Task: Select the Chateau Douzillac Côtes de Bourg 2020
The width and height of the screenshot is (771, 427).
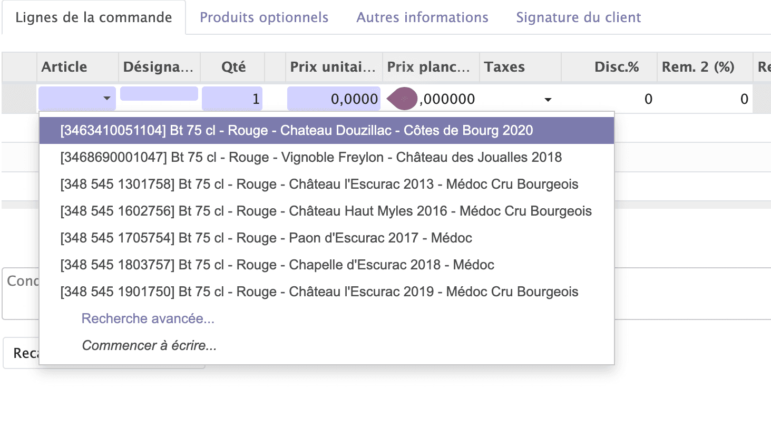Action: pyautogui.click(x=295, y=130)
